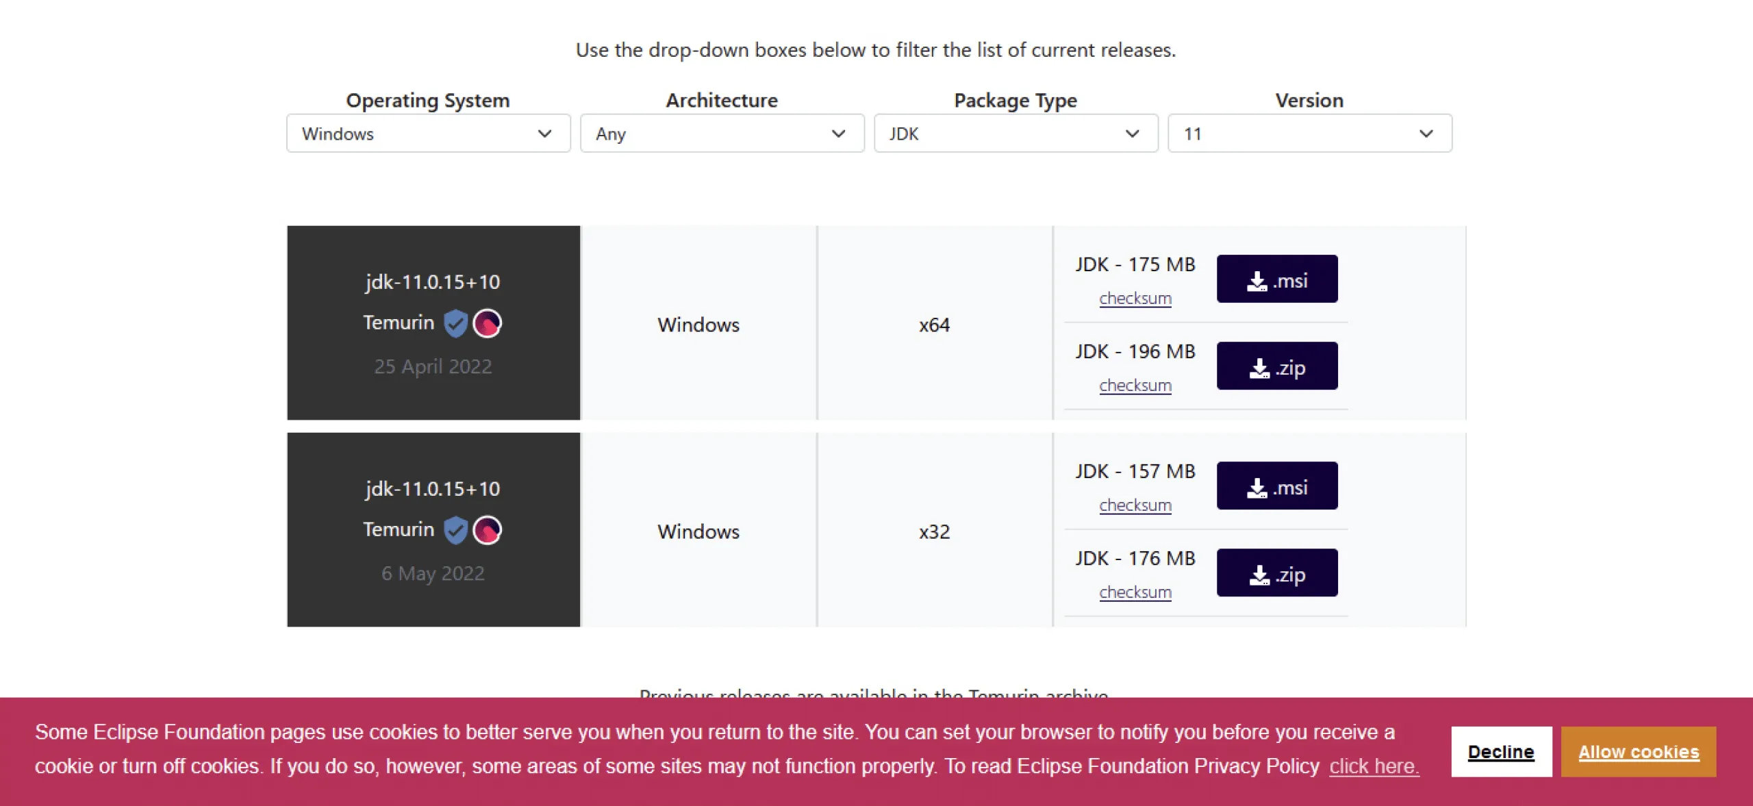The height and width of the screenshot is (806, 1753).
Task: Click the Temurin round logo in x32 row
Action: coord(488,530)
